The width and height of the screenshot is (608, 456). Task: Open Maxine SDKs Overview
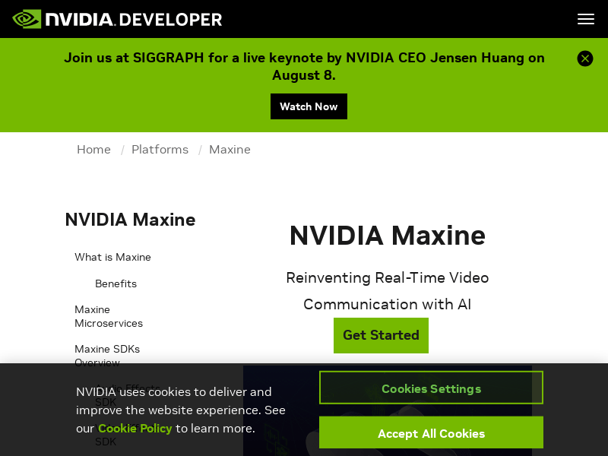click(x=107, y=355)
